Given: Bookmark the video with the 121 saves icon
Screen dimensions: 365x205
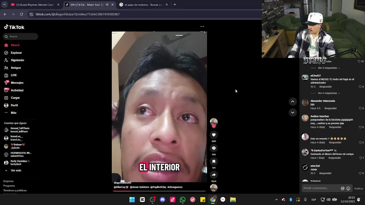Looking at the screenshot, I should 214,161.
